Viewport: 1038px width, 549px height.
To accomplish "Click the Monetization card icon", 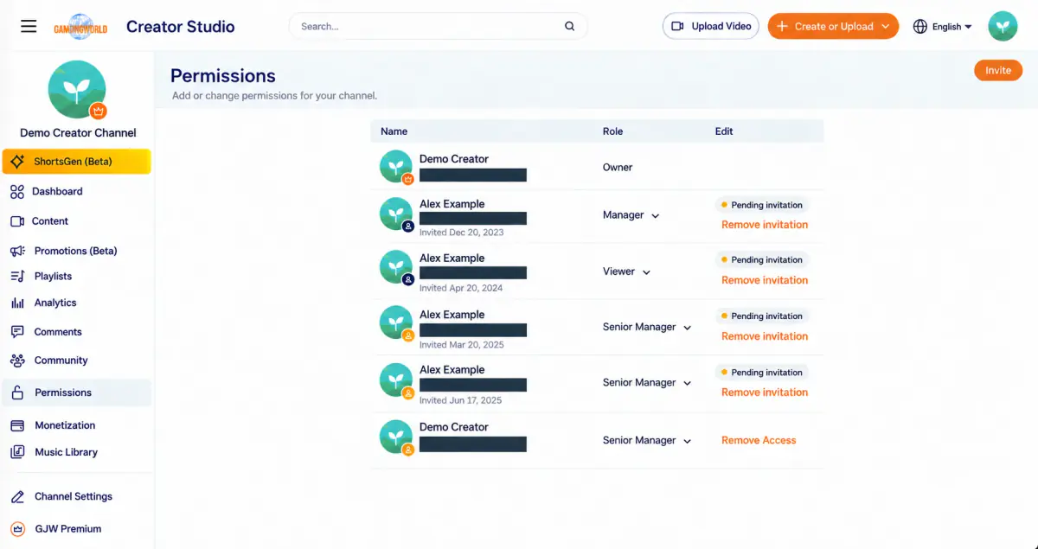I will tap(17, 425).
